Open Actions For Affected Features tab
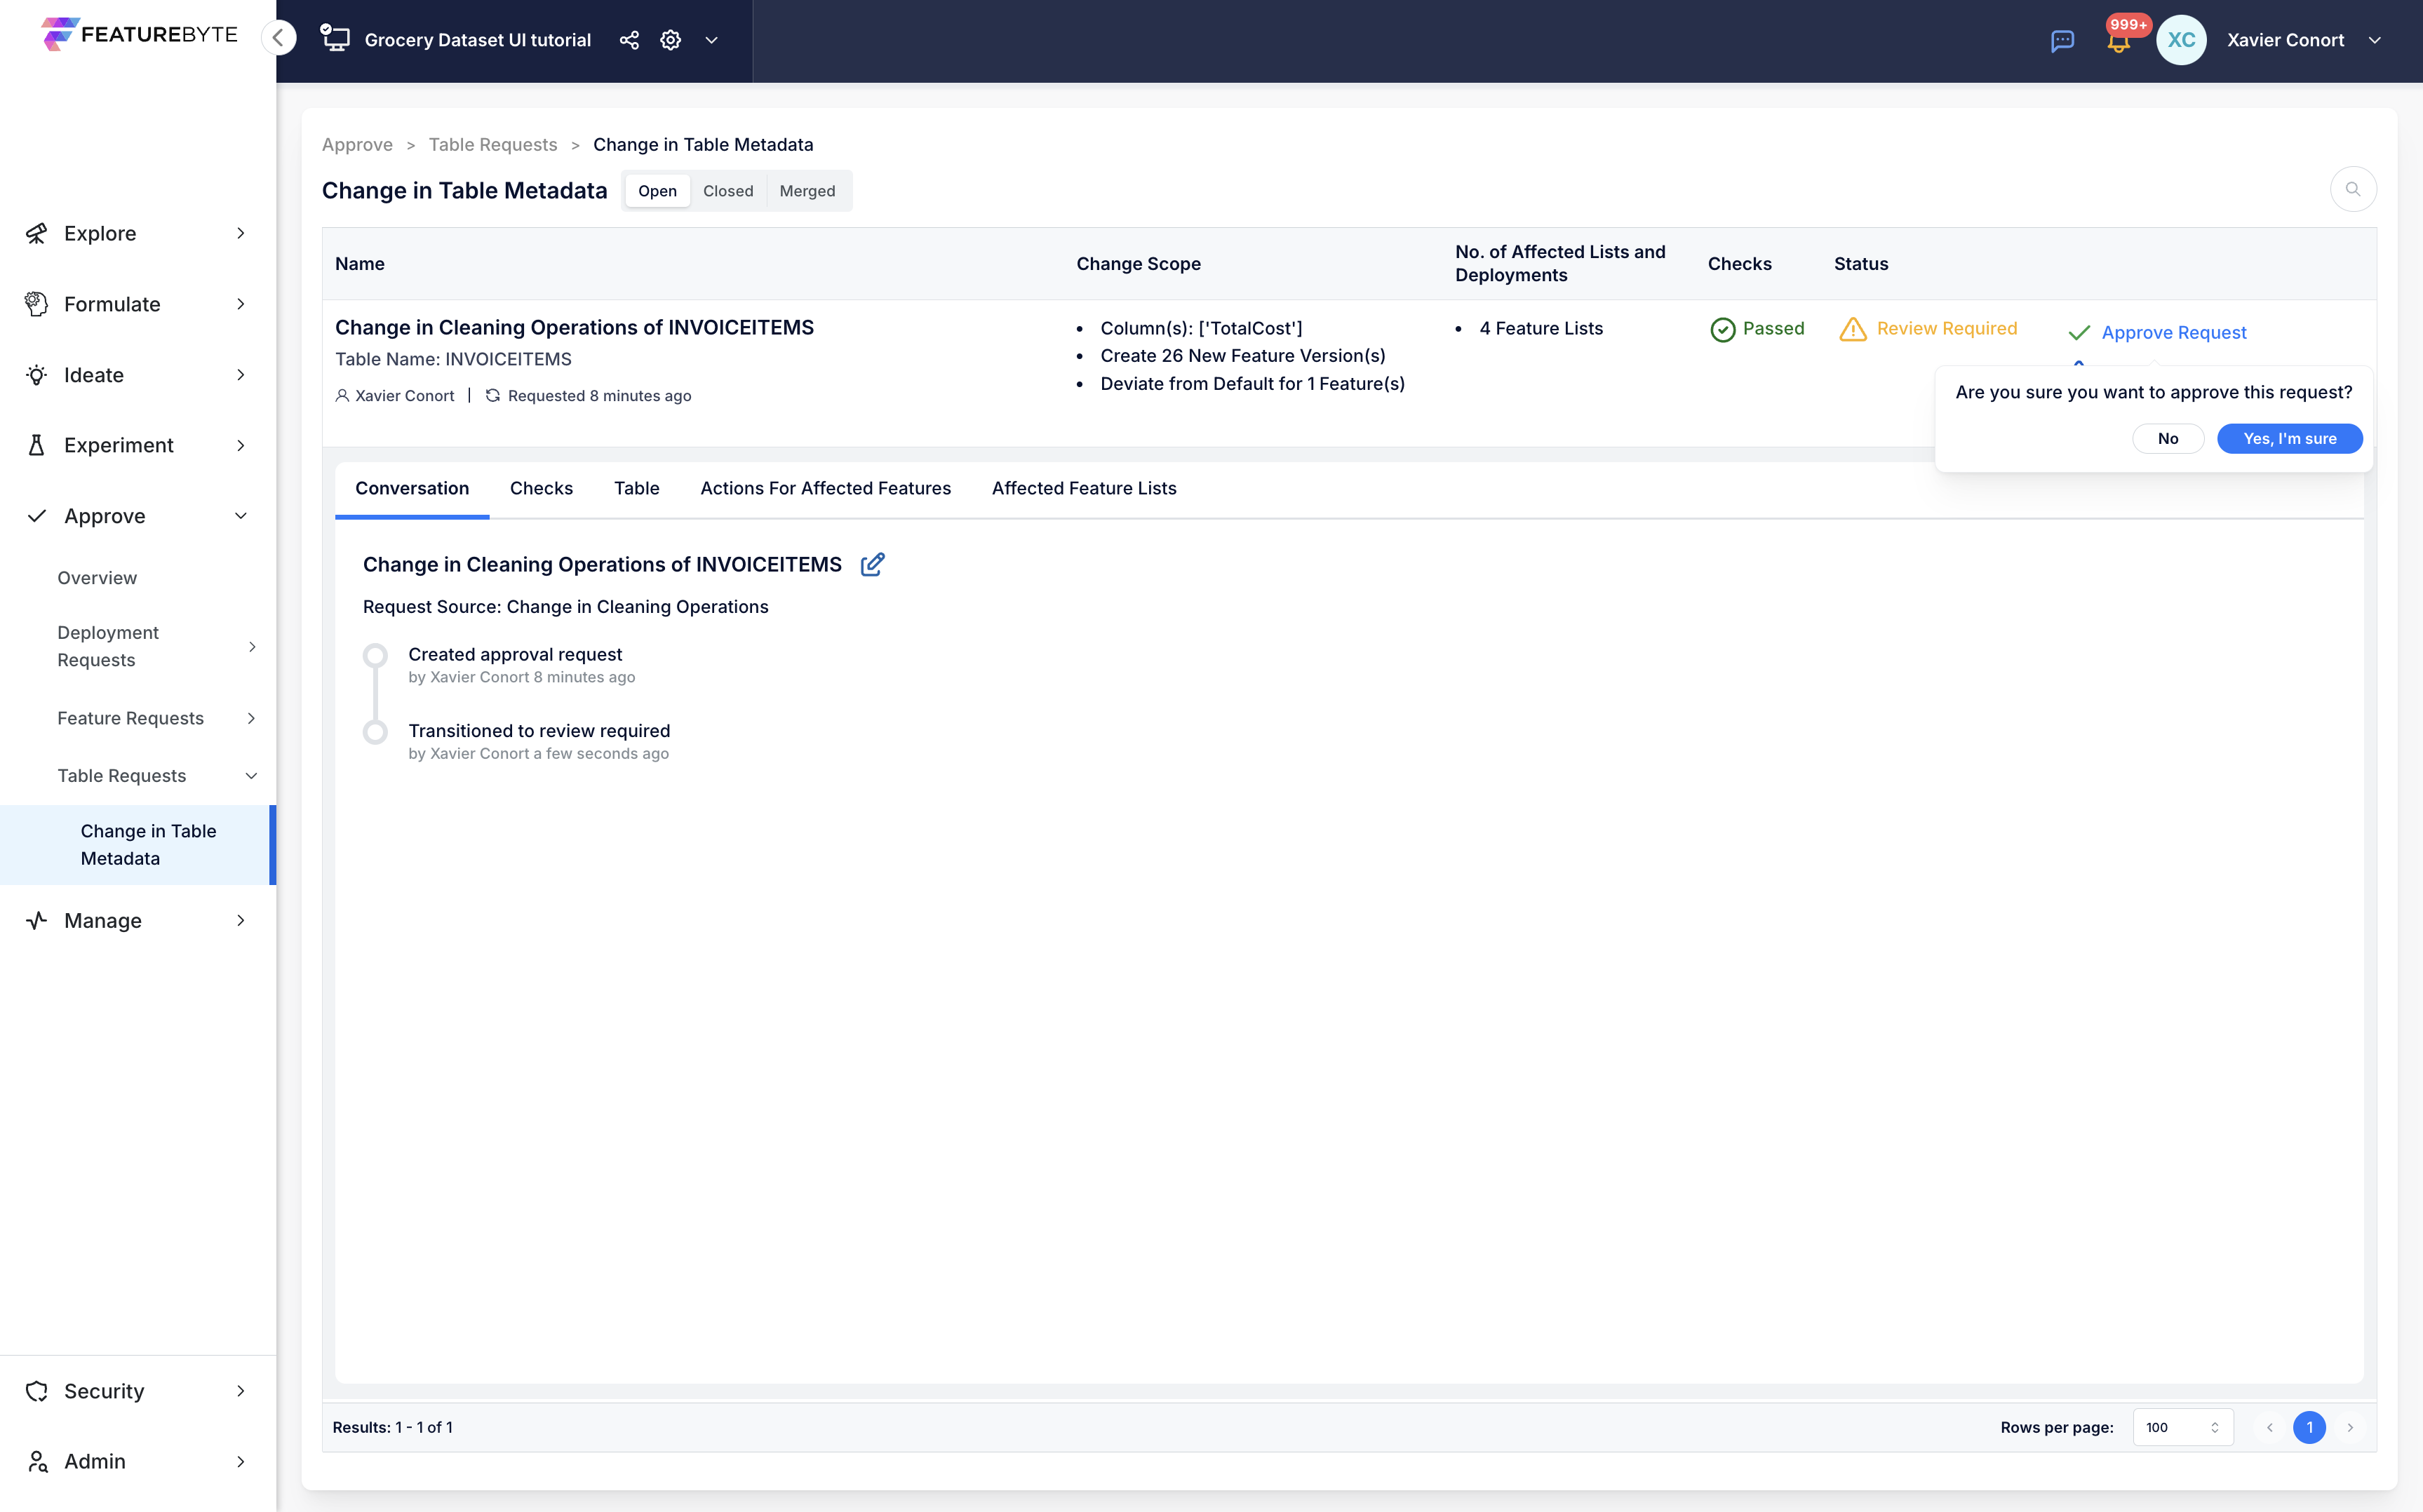The image size is (2423, 1512). (x=825, y=488)
